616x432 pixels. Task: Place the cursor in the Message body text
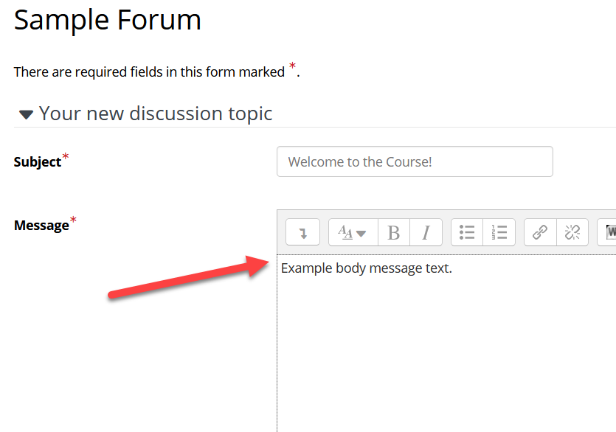point(366,268)
